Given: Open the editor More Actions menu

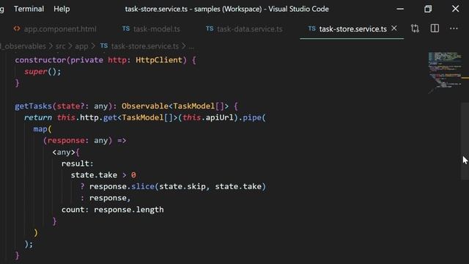Looking at the screenshot, I should pyautogui.click(x=454, y=29).
